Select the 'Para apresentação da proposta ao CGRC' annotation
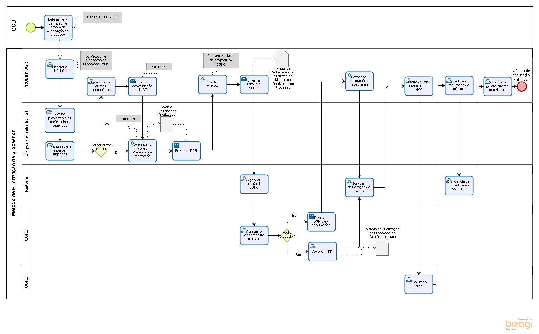Screen dimensions: 539x334 pyautogui.click(x=221, y=60)
